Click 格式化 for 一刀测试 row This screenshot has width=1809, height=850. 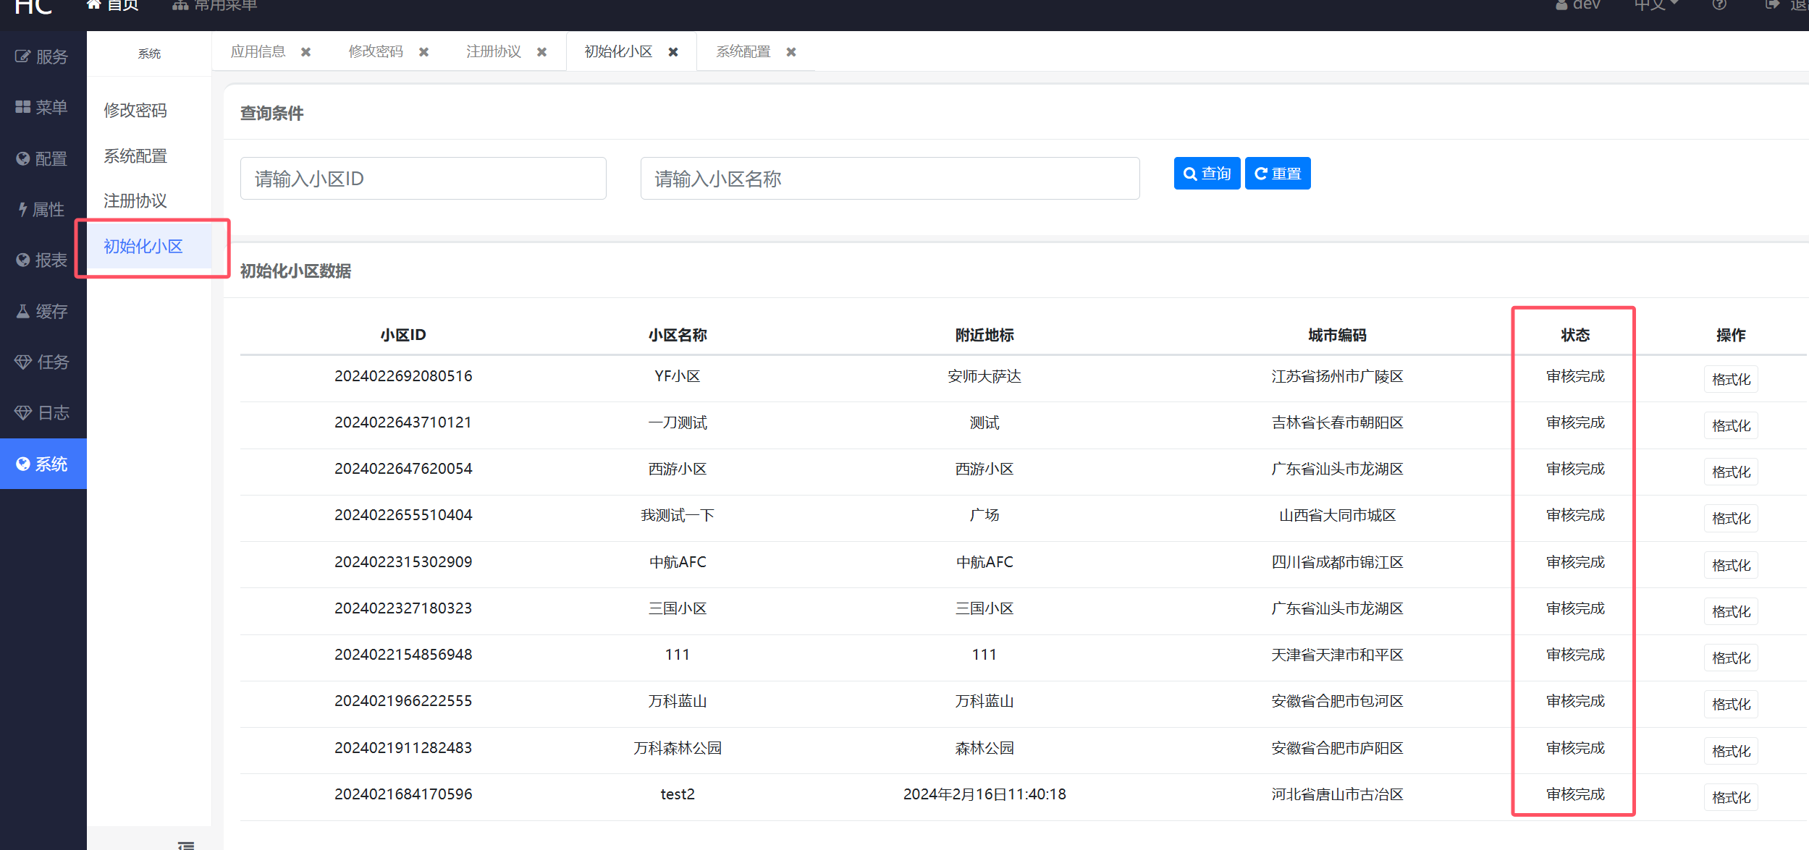[x=1731, y=425]
